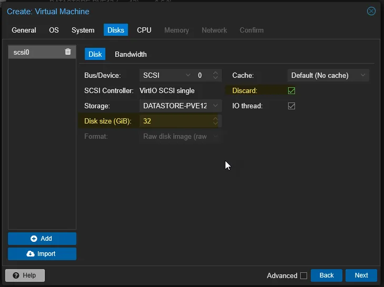The width and height of the screenshot is (384, 287).
Task: Toggle the Discard checkbox
Action: 291,91
